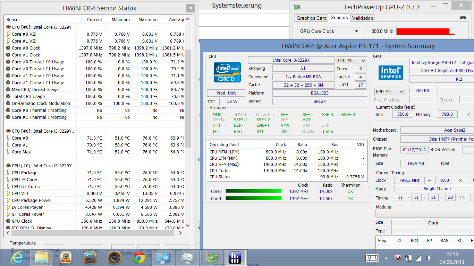Click lightning icon beside CPU Package Power
The height and width of the screenshot is (266, 474).
tap(8, 200)
